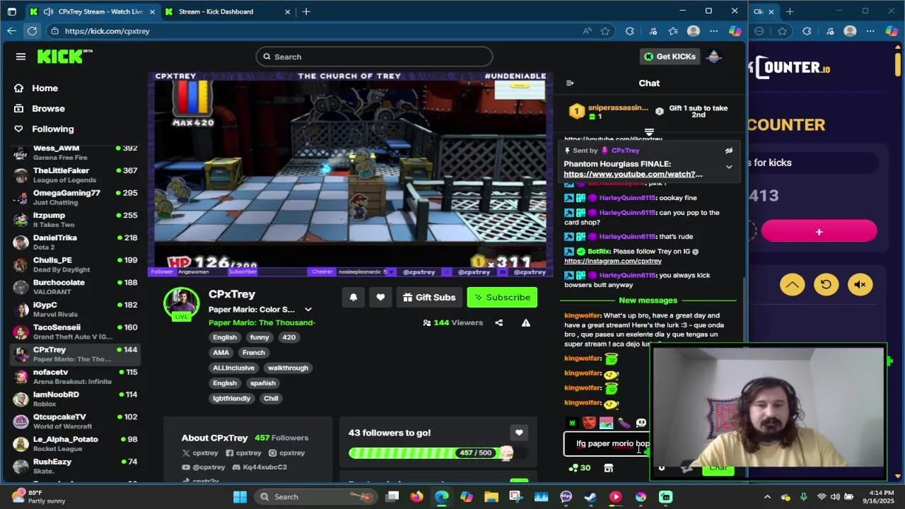Open the pinned YouTube watch link
The width and height of the screenshot is (905, 509).
point(633,174)
